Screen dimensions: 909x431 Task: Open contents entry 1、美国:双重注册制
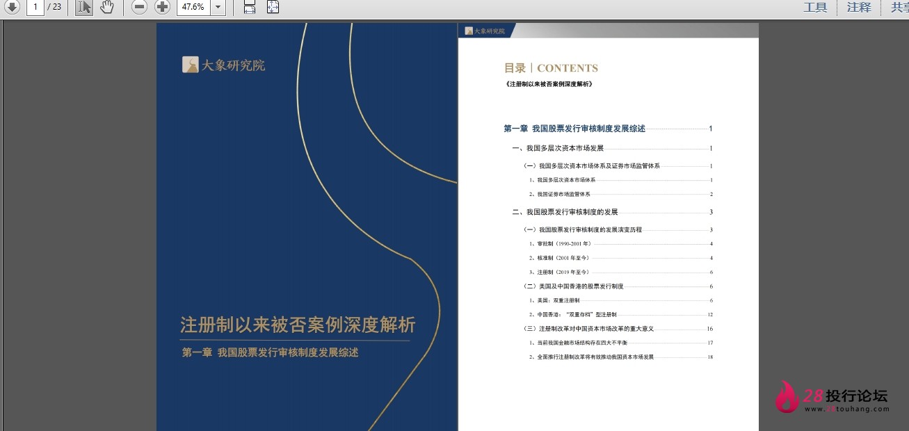pyautogui.click(x=620, y=300)
